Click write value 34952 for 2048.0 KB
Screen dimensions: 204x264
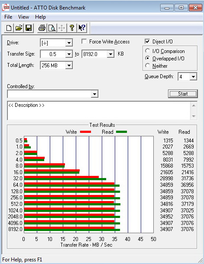click(166, 216)
